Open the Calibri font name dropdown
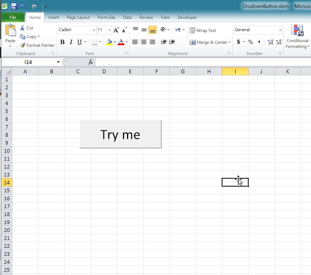 tap(94, 30)
